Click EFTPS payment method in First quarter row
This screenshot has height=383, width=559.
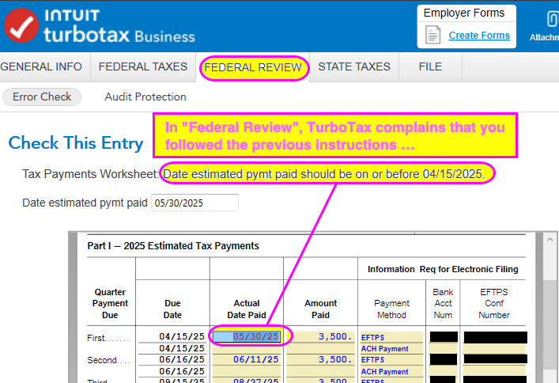click(391, 337)
